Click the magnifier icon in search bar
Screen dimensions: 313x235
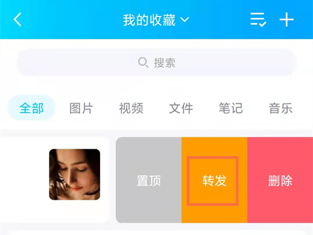pyautogui.click(x=143, y=63)
